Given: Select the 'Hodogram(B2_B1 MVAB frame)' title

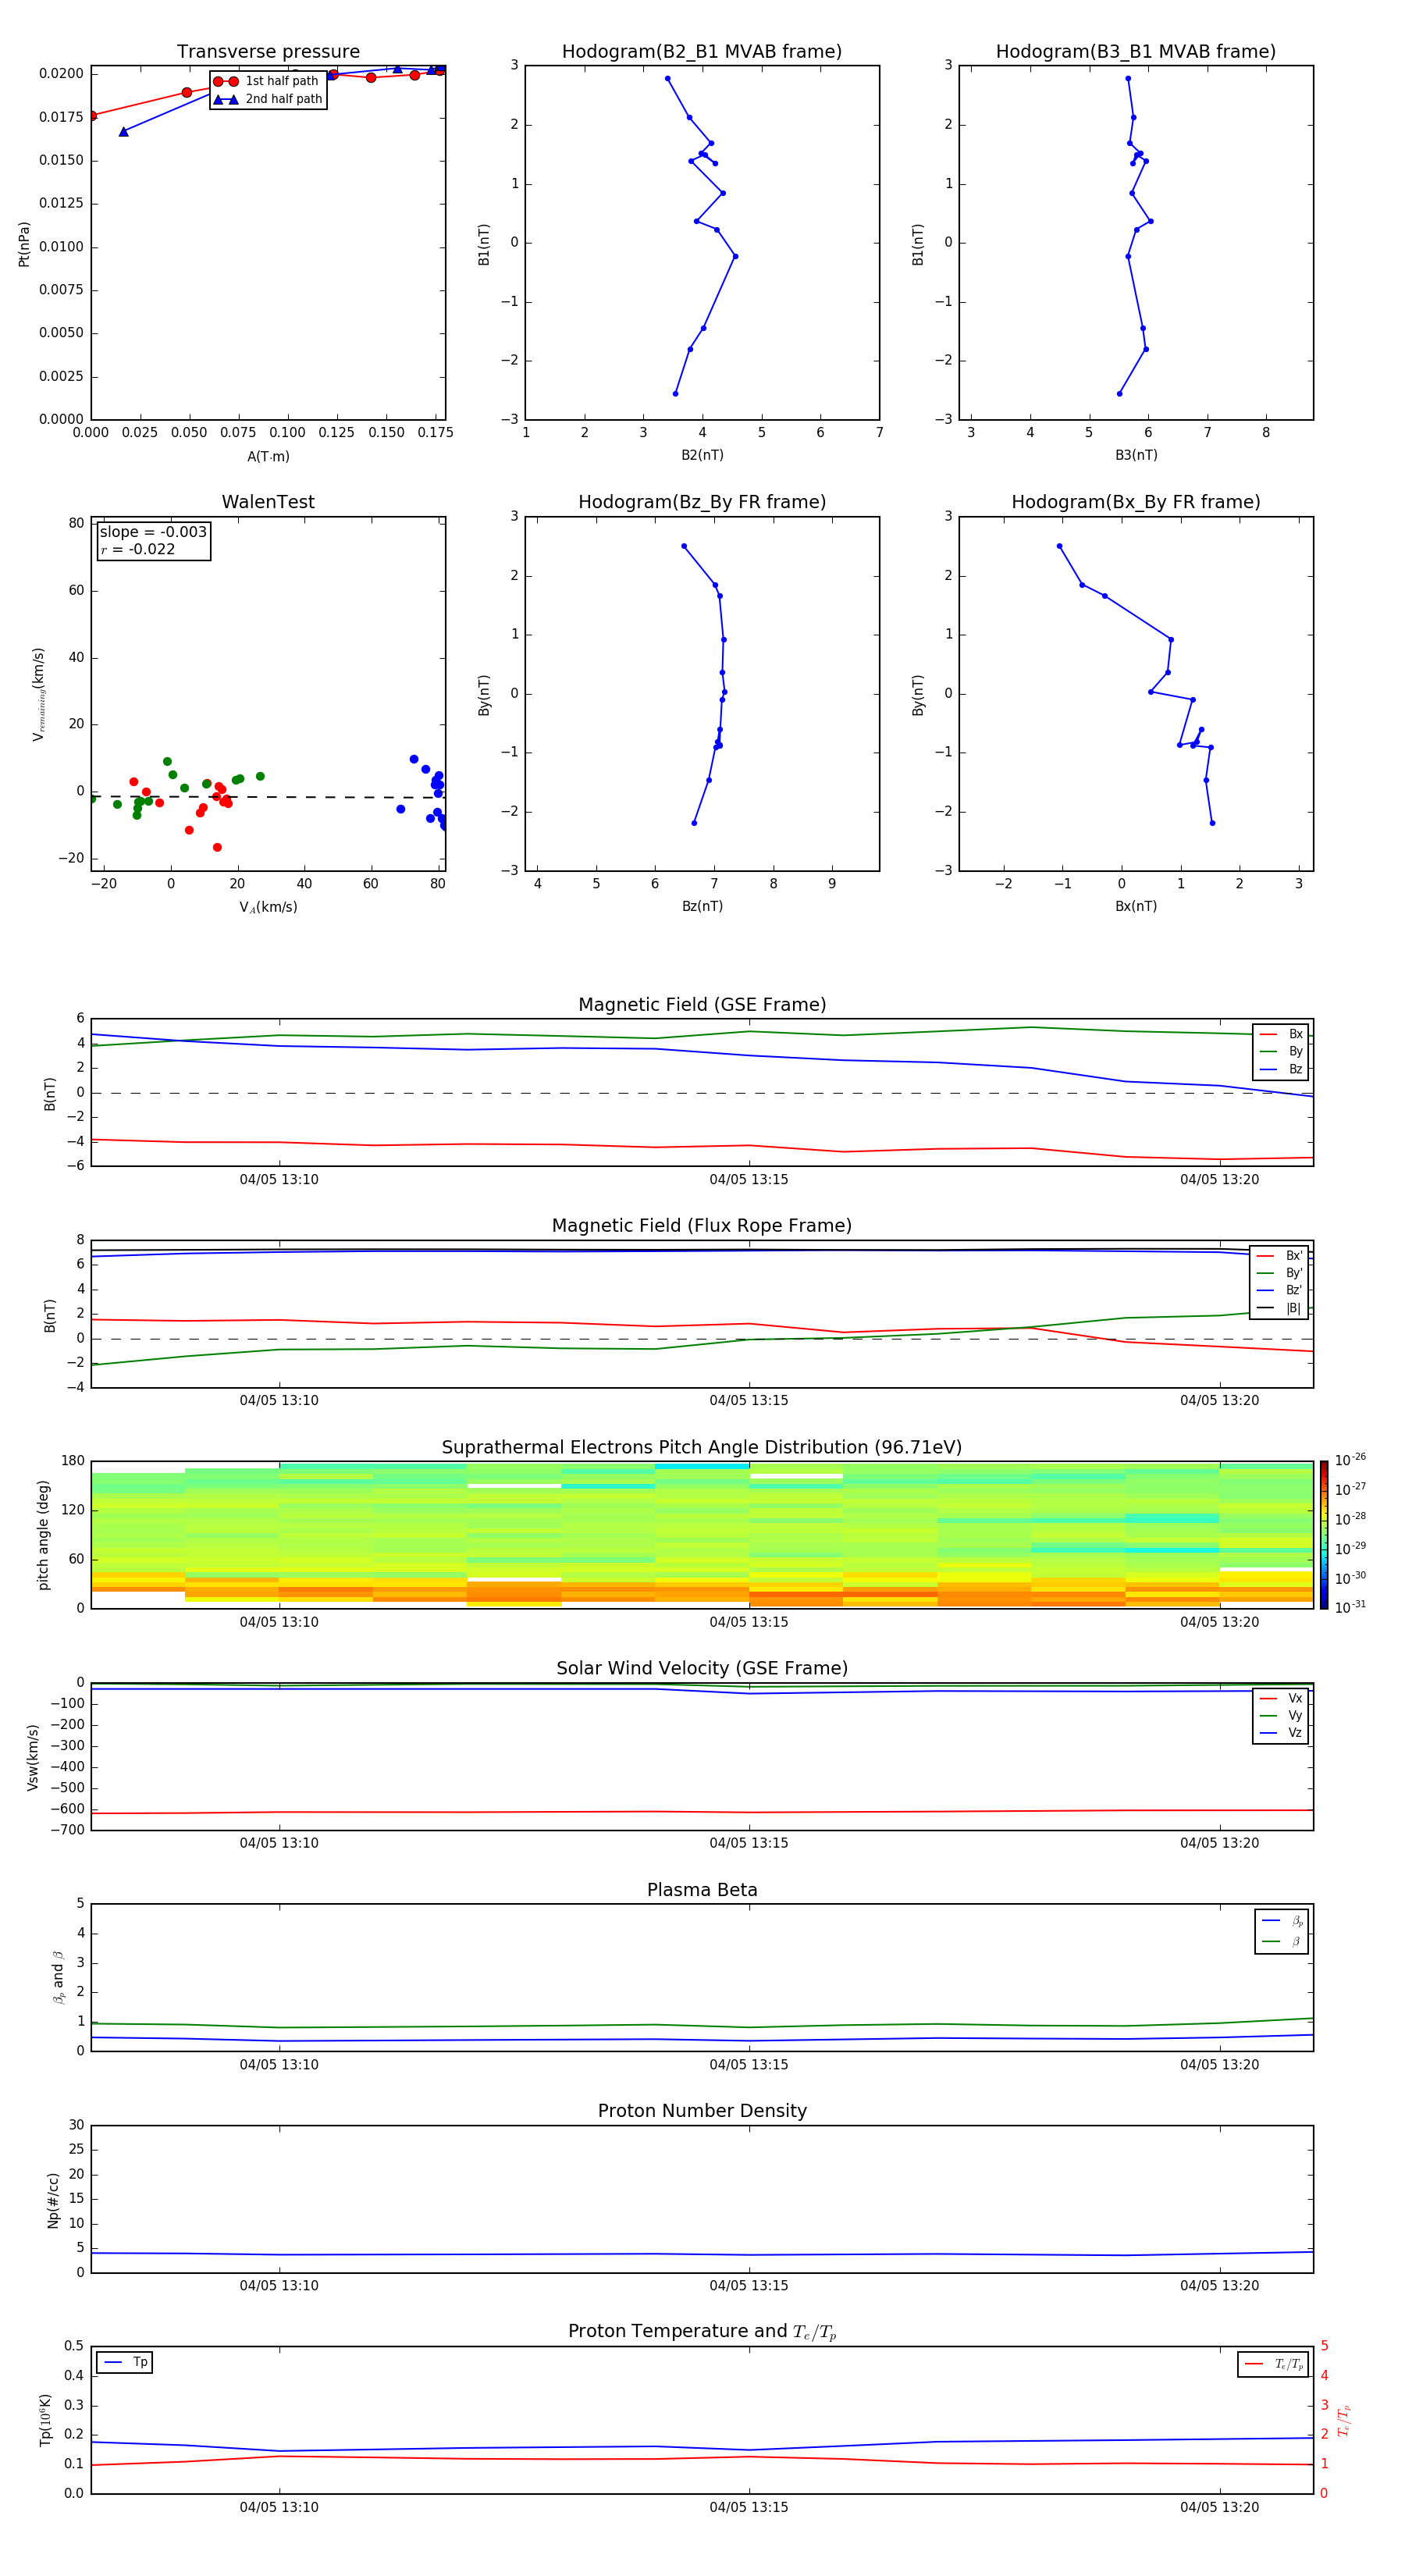Looking at the screenshot, I should coord(702,52).
